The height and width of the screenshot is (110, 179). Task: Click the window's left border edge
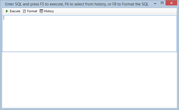(x=1, y=57)
